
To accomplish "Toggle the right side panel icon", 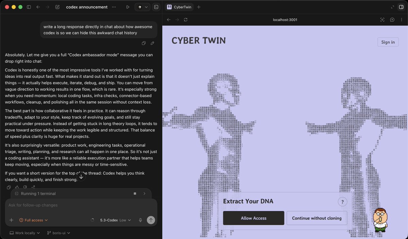I will click(401, 7).
